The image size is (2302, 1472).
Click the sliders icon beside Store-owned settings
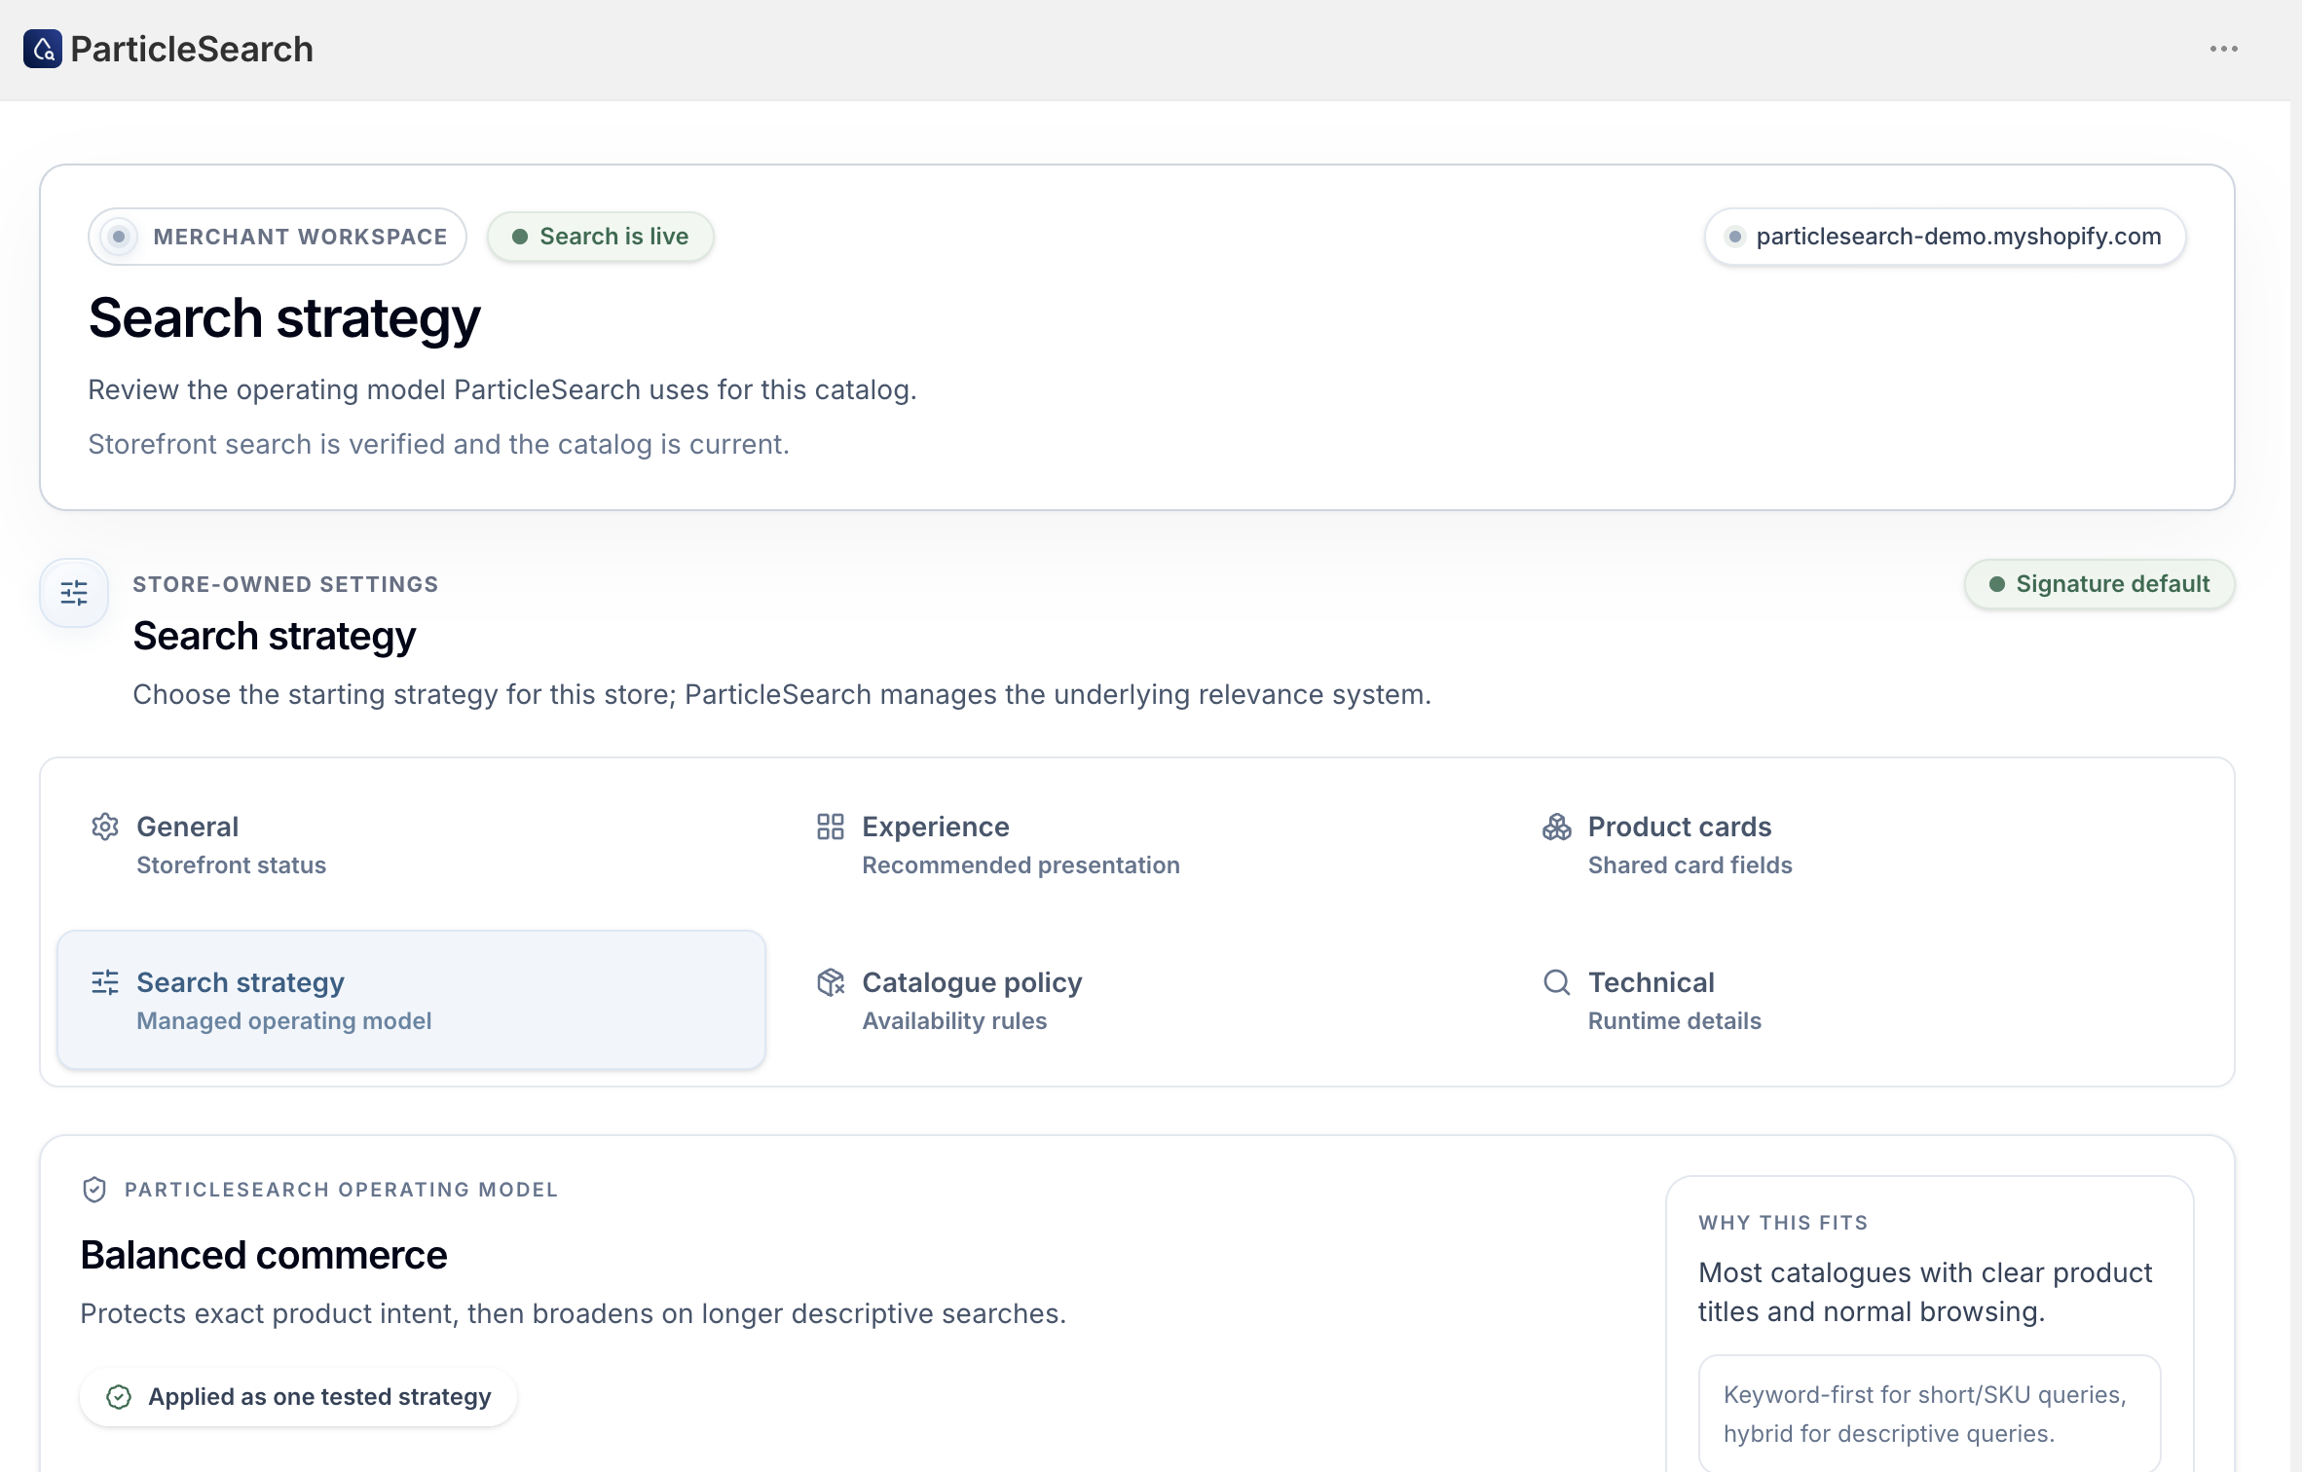click(x=74, y=592)
